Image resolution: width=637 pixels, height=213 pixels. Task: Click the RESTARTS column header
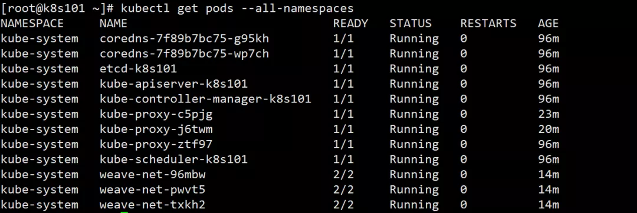pyautogui.click(x=488, y=24)
